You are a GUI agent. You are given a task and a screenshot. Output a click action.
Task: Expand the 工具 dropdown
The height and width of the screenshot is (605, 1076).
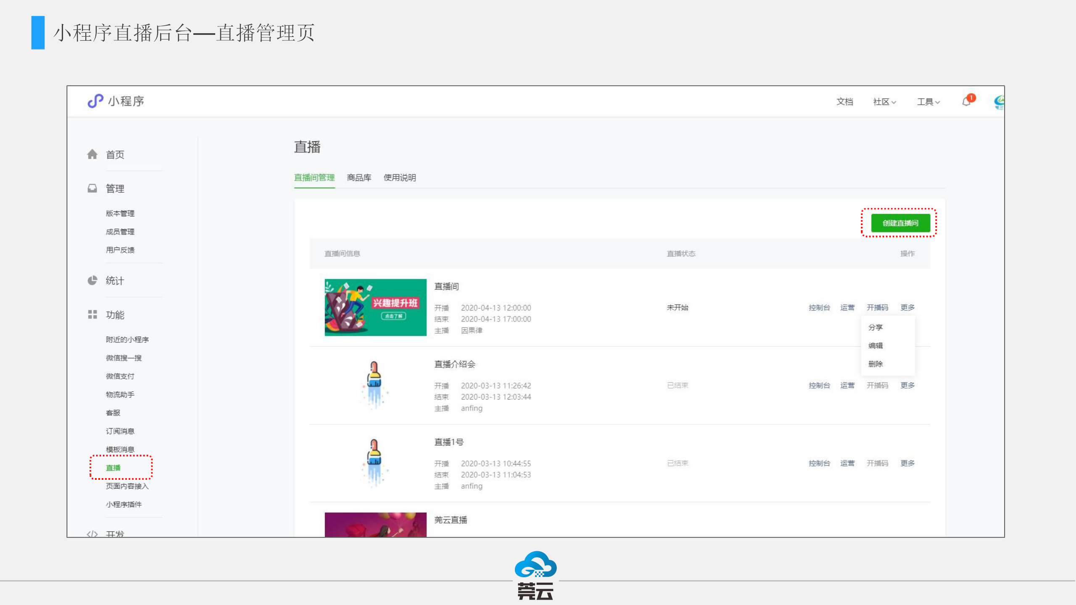(928, 102)
